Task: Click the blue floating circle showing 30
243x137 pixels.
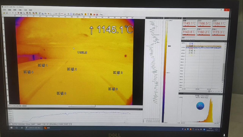Action: [200, 106]
